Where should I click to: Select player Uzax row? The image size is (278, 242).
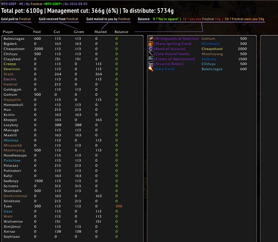tap(72, 211)
